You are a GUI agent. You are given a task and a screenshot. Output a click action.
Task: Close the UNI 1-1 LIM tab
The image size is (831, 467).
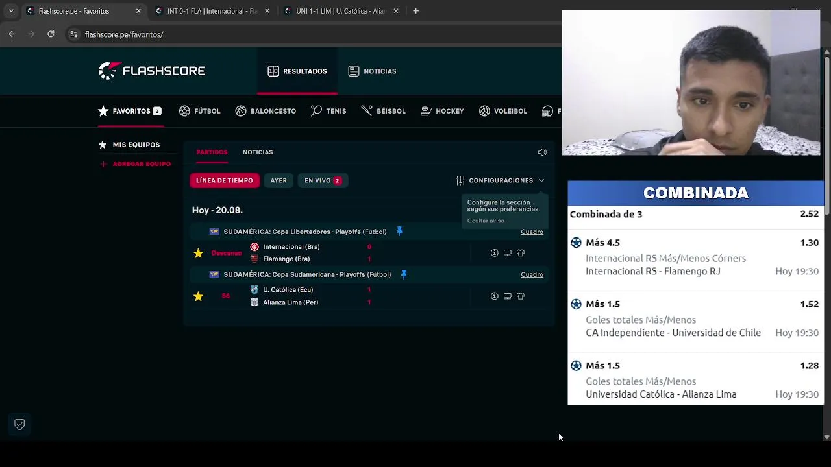(396, 11)
